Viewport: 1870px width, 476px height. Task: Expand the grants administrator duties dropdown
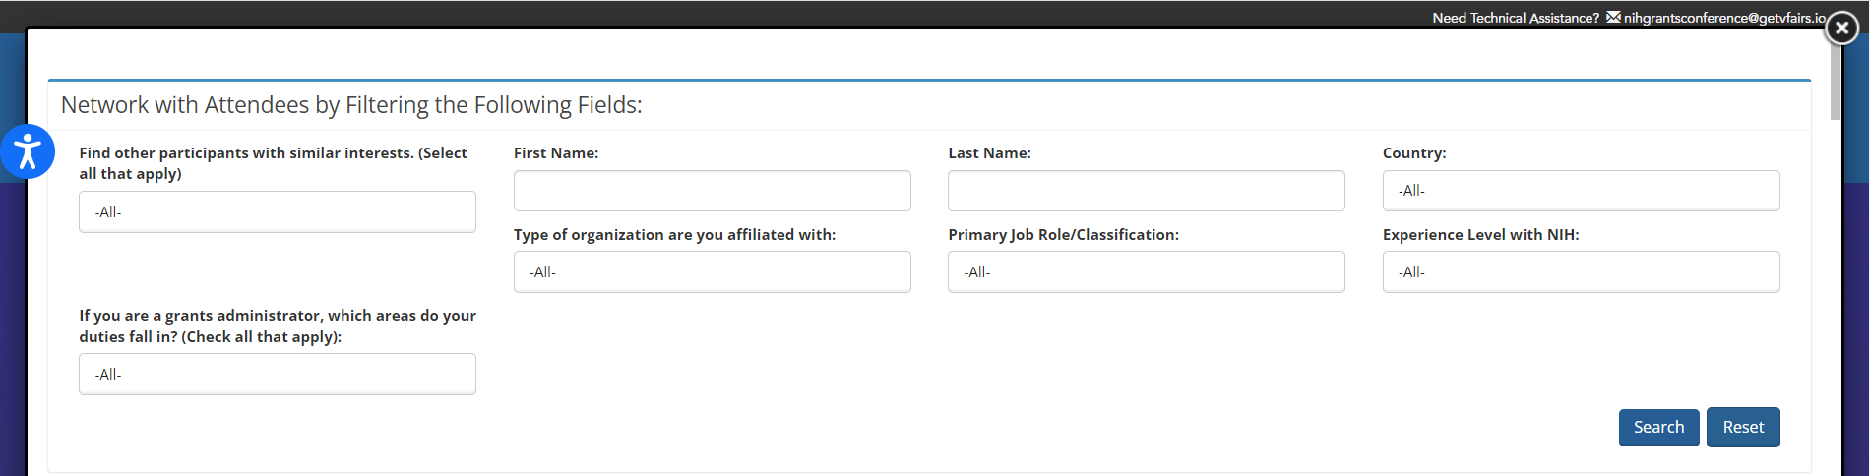pos(277,375)
